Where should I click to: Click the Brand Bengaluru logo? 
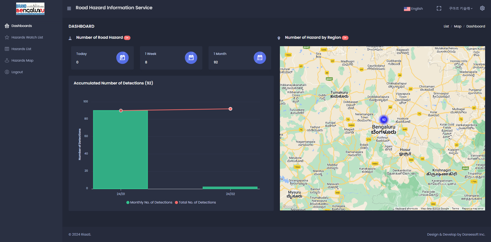point(30,9)
